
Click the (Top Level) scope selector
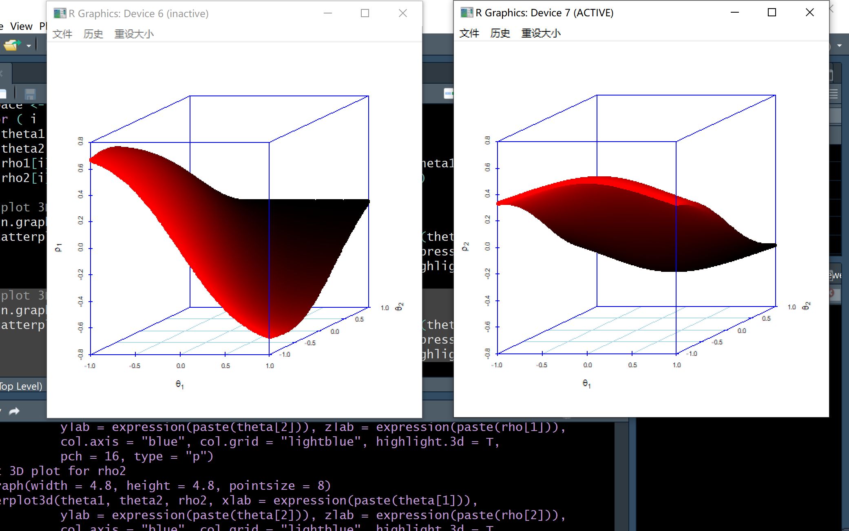[21, 386]
